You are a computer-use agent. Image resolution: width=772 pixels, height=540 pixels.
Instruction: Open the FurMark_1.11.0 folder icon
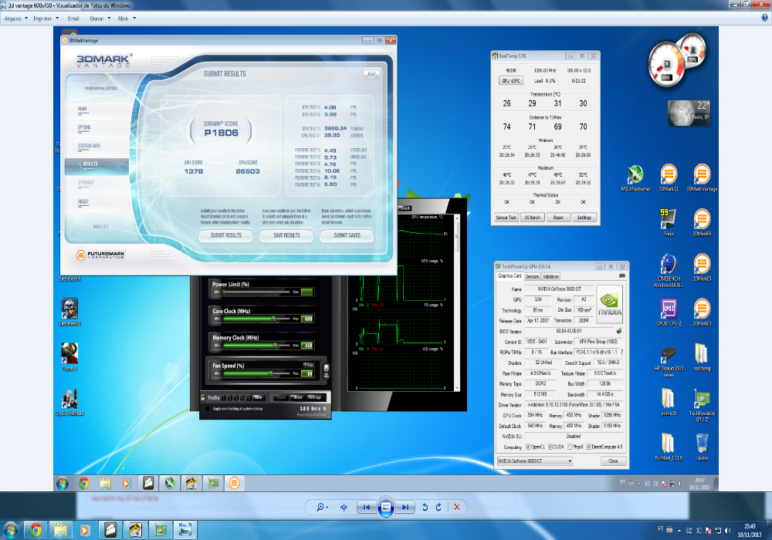(669, 447)
